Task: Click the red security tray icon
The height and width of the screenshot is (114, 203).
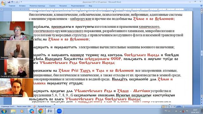Action: tap(183, 111)
